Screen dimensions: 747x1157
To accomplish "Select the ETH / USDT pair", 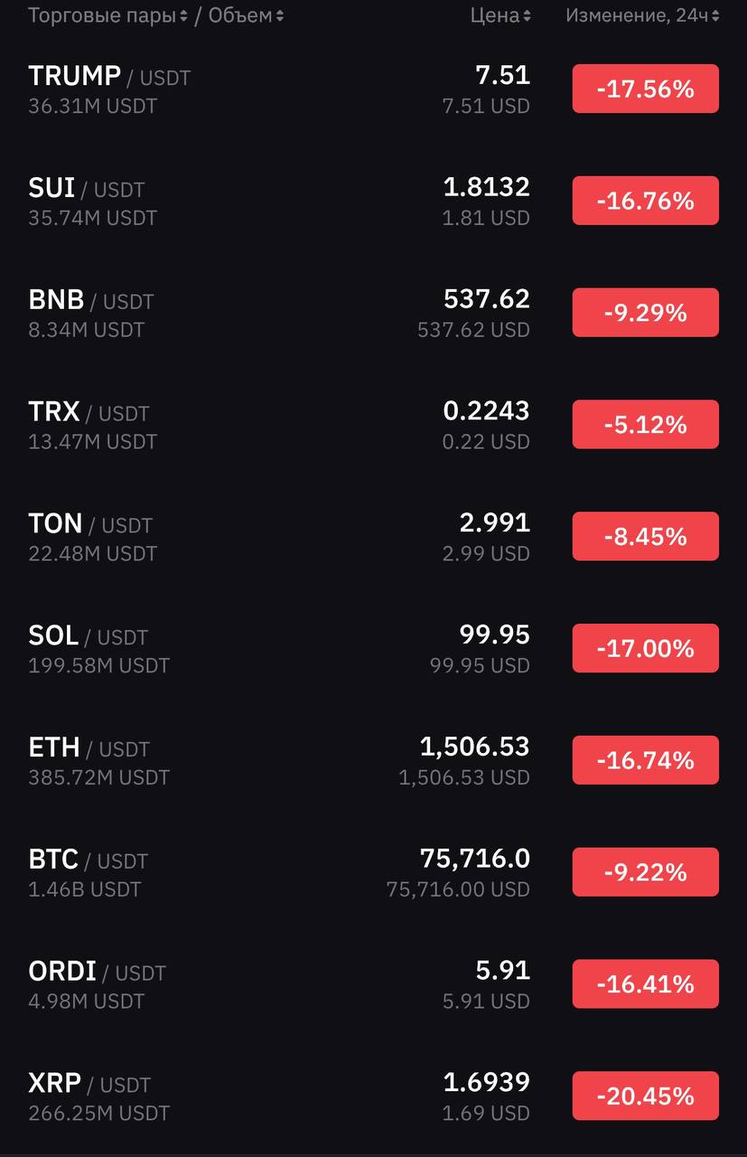I will pyautogui.click(x=373, y=760).
